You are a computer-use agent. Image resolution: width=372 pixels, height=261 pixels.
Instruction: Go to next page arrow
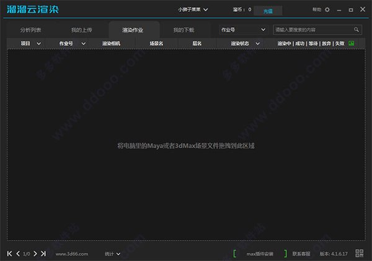coord(35,254)
